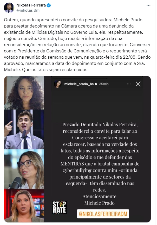This screenshot has height=225, width=157.
Task: Click the story progress bar at the top
Action: (x=97, y=78)
